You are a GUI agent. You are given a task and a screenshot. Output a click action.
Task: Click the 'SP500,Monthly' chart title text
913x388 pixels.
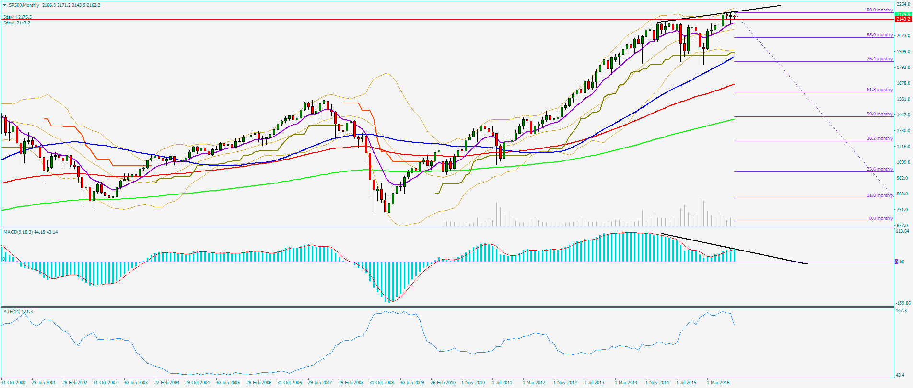click(x=24, y=5)
